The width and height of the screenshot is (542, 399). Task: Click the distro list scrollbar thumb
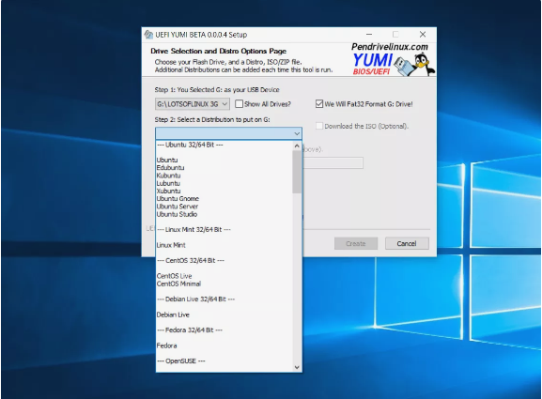point(297,172)
